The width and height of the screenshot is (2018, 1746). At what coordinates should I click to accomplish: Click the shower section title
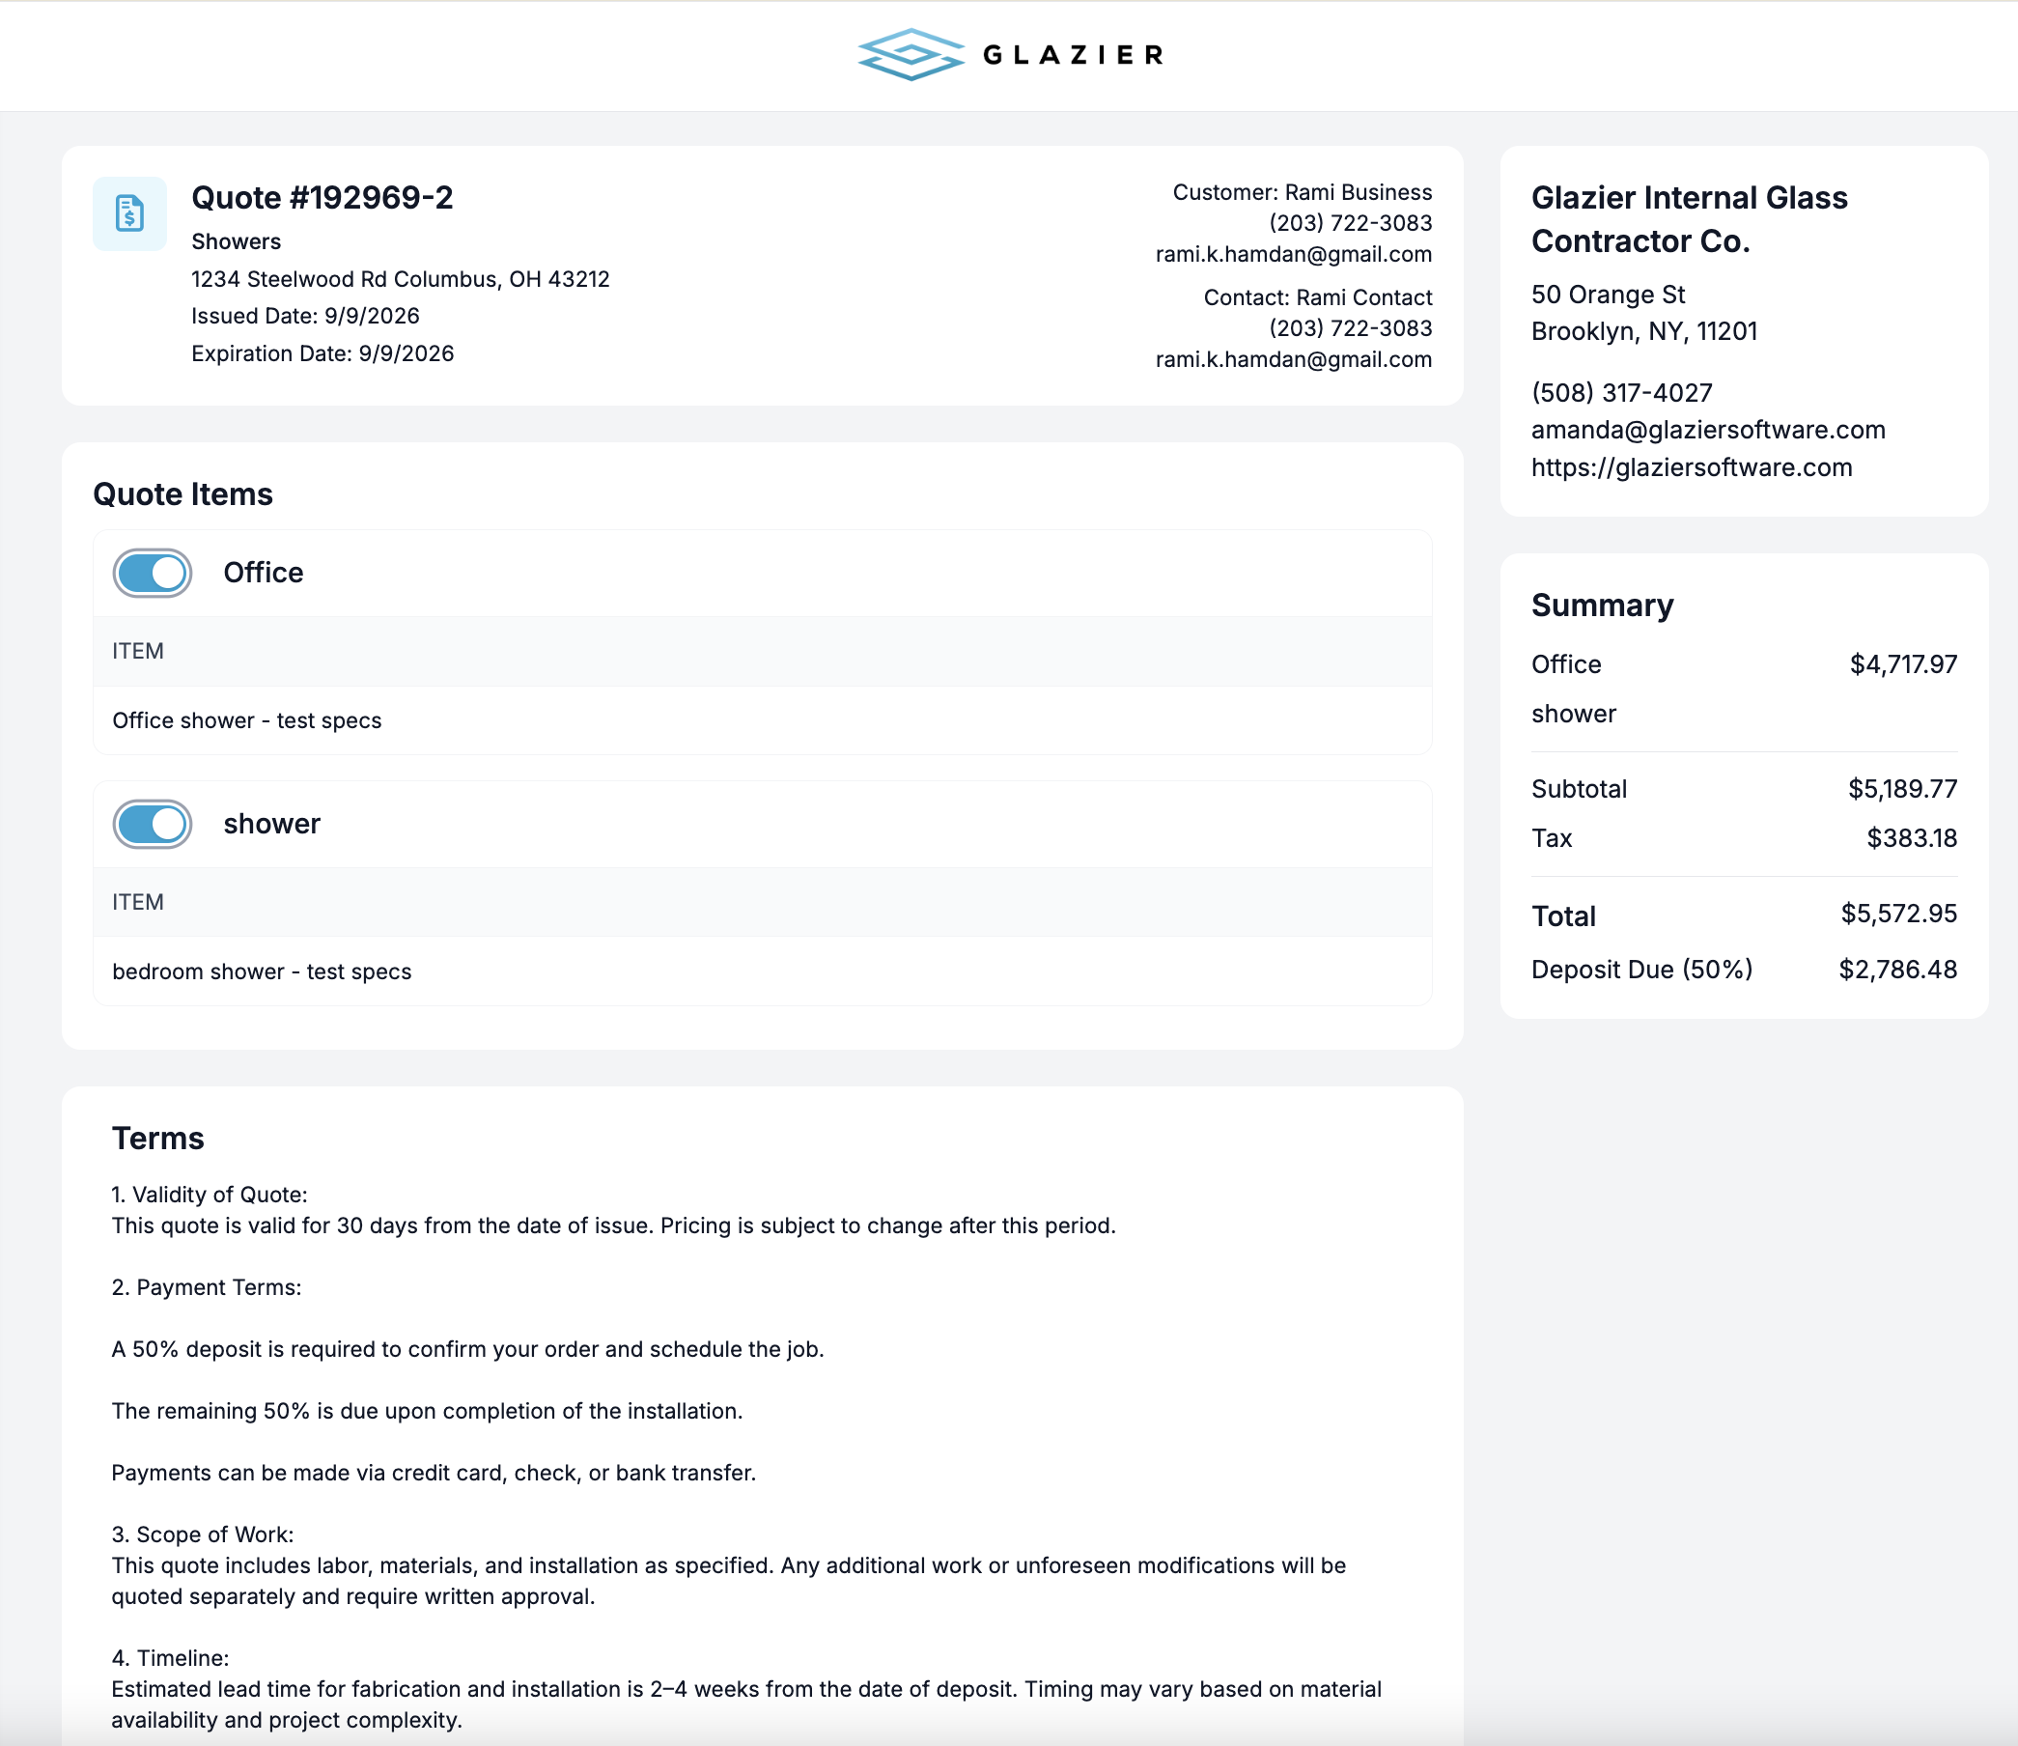(271, 825)
